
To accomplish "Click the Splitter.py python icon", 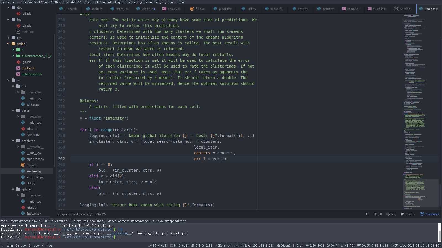I will coord(23,214).
